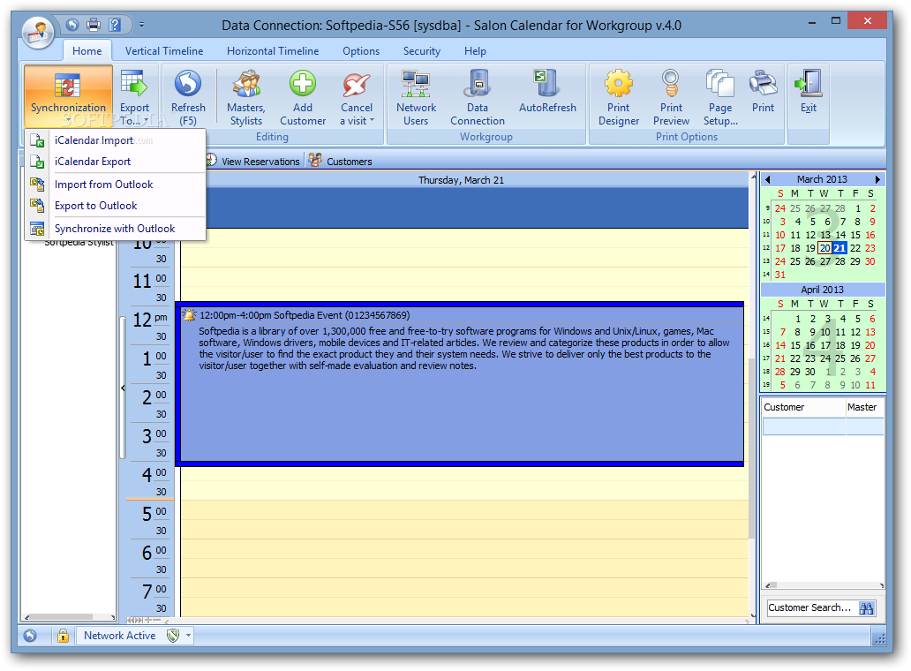The width and height of the screenshot is (911, 671).
Task: Choose iCalendar Import from menu
Action: tap(116, 140)
